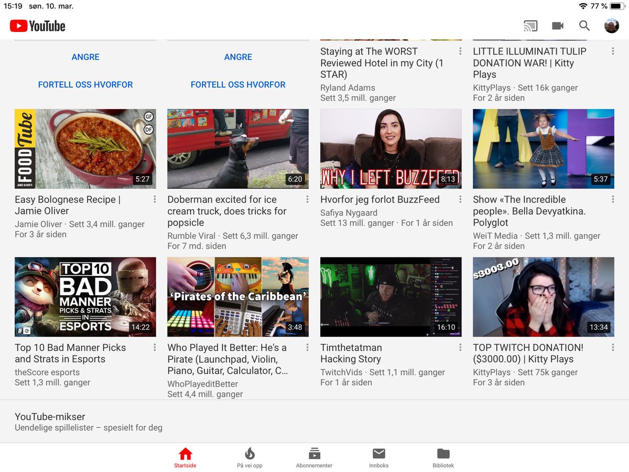Viewport: 629px width, 472px height.
Task: Open options menu for Bella Devyatkina Polyglot video
Action: [x=613, y=199]
